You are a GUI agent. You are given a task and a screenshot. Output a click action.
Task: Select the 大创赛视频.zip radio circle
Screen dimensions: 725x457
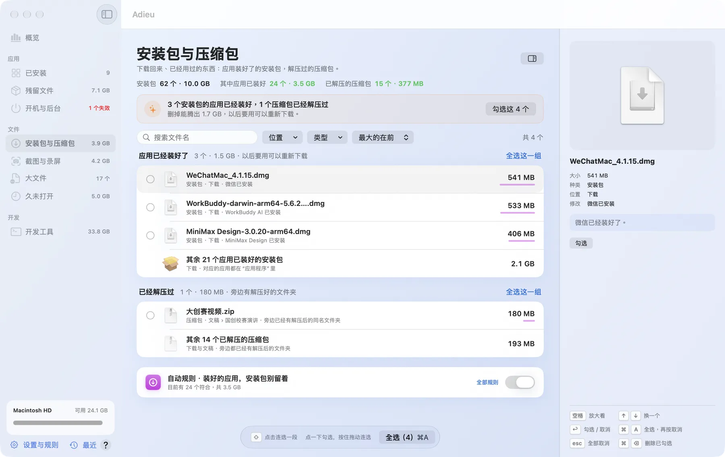tap(150, 316)
